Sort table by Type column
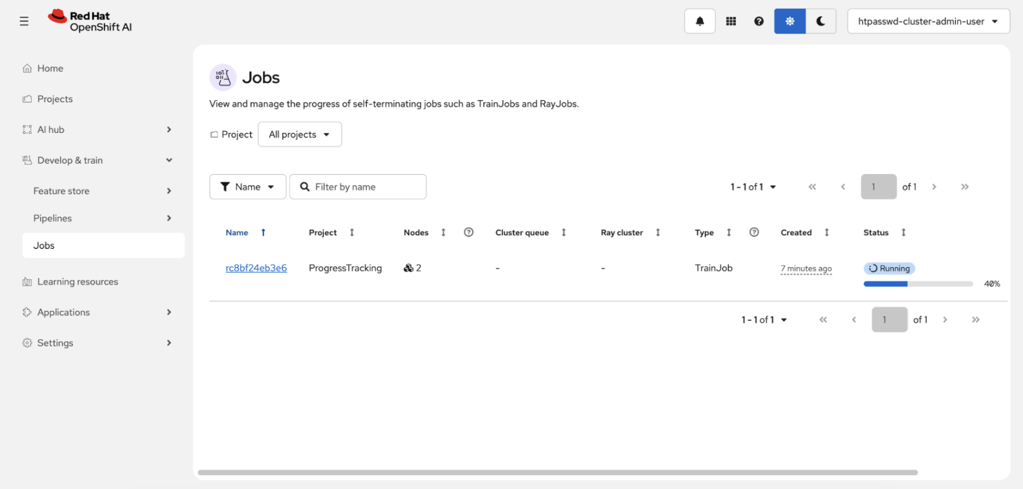This screenshot has width=1023, height=489. [x=713, y=232]
